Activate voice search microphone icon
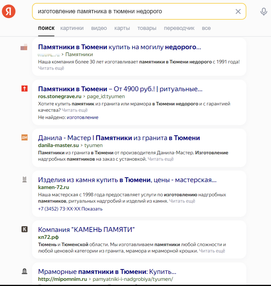Image resolution: width=271 pixels, height=286 pixels. click(x=263, y=11)
